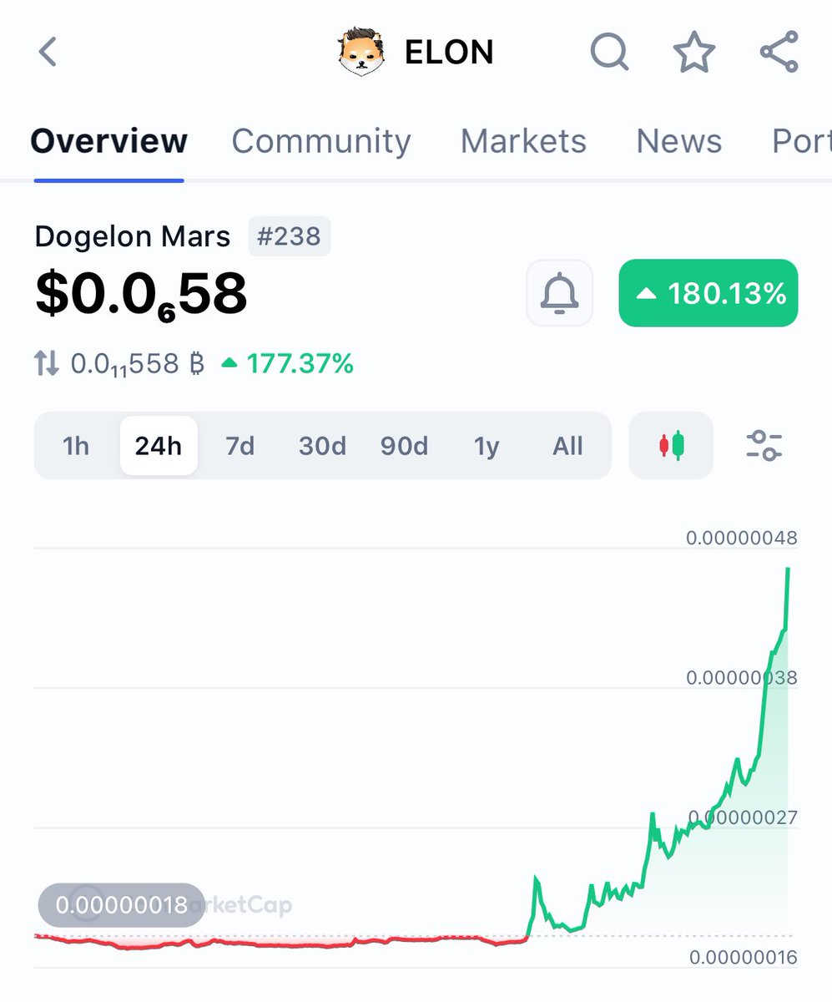Tap the $0.0₆58 price text
Screen dimensions: 832x1002
[141, 294]
